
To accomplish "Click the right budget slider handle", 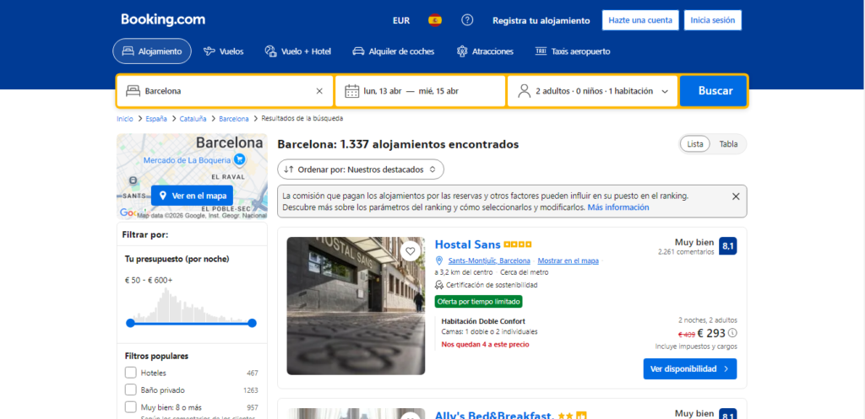I will click(x=252, y=323).
